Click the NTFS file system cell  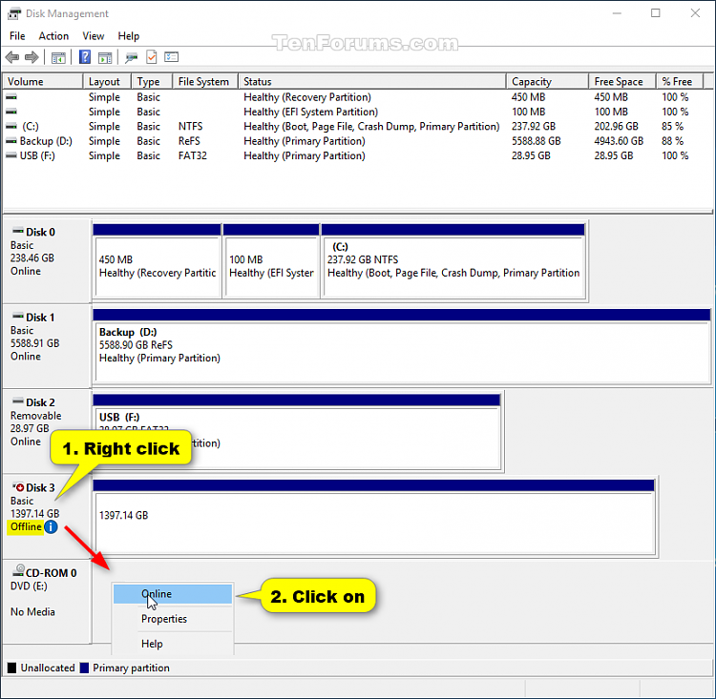(190, 127)
